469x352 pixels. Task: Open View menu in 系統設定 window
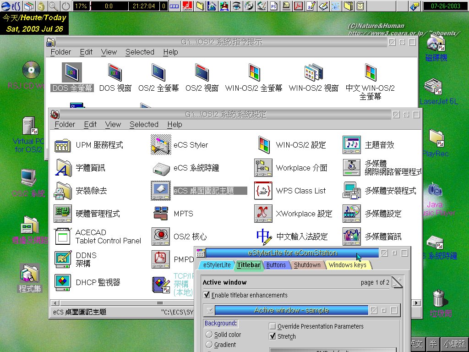(113, 124)
